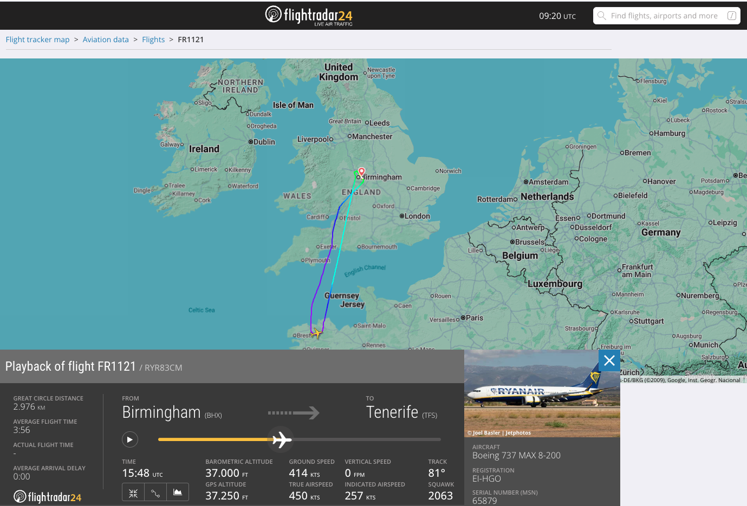This screenshot has width=747, height=506.
Task: Click the Playback of flight FR1121 title
Action: pos(70,366)
